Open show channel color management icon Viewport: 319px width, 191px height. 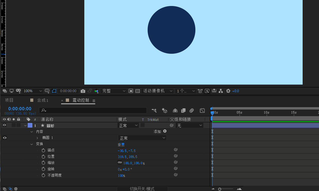point(96,91)
